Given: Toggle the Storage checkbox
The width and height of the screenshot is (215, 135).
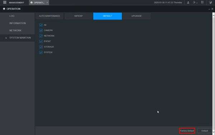Looking at the screenshot, I should [41, 47].
